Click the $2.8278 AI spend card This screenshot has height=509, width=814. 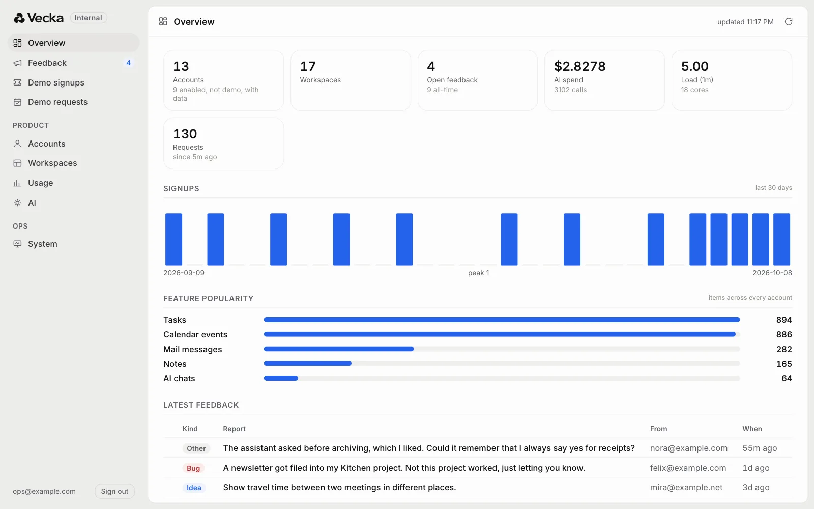pyautogui.click(x=604, y=80)
